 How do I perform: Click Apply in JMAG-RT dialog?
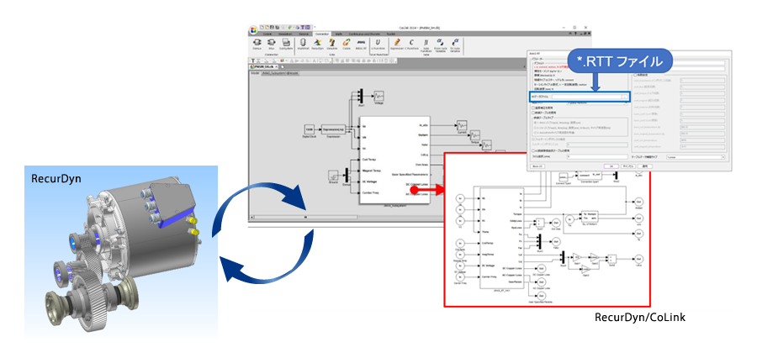[x=645, y=166]
